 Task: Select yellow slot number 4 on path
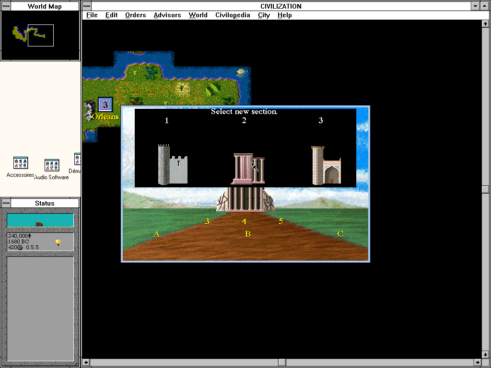(244, 221)
